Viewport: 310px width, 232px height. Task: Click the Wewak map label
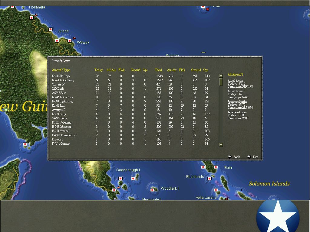point(83,42)
